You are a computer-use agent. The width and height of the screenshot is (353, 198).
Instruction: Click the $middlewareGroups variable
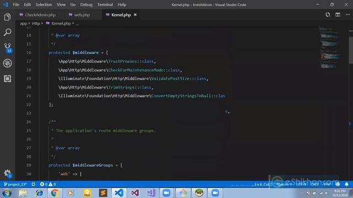pos(93,165)
